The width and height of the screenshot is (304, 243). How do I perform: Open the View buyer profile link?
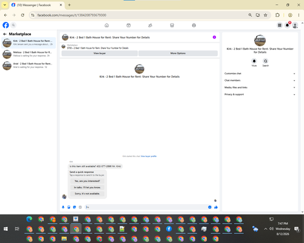click(x=148, y=156)
